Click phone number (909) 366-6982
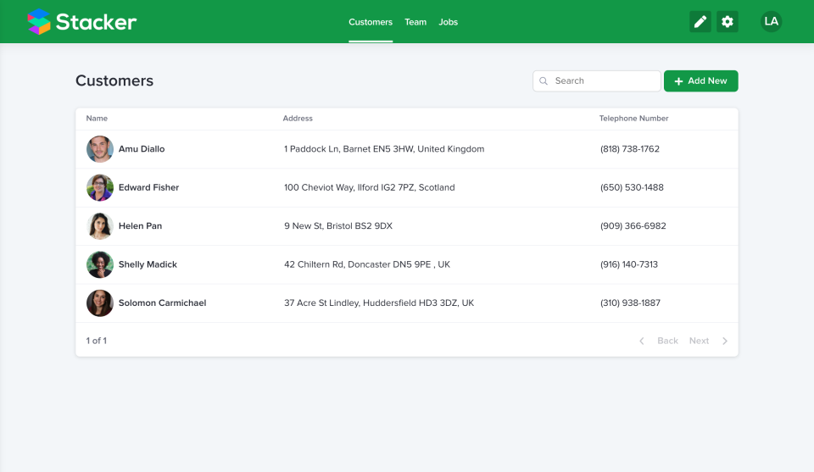 tap(633, 225)
